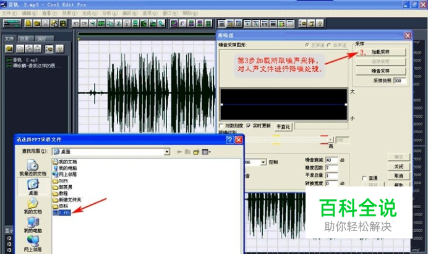The height and width of the screenshot is (254, 428).
Task: Click the open-folder icon in file panel
Action: [x=9, y=49]
